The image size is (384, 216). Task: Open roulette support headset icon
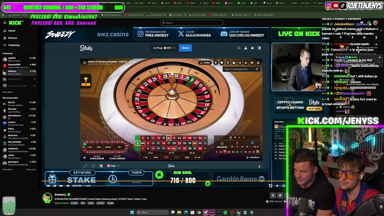coord(240,63)
